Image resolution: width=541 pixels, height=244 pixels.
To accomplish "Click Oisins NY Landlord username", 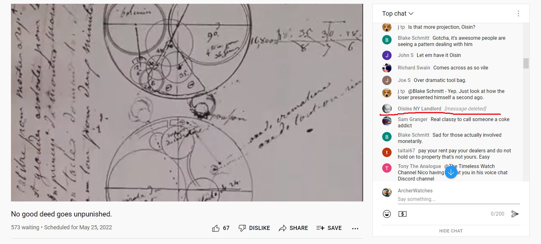I will [419, 109].
